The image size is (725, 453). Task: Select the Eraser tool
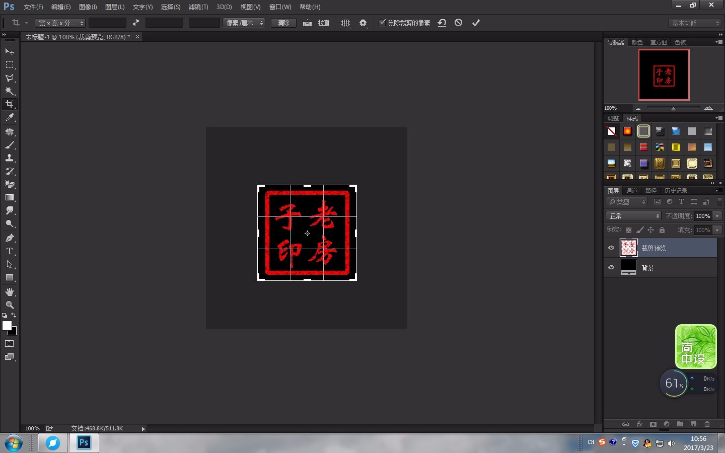(10, 184)
